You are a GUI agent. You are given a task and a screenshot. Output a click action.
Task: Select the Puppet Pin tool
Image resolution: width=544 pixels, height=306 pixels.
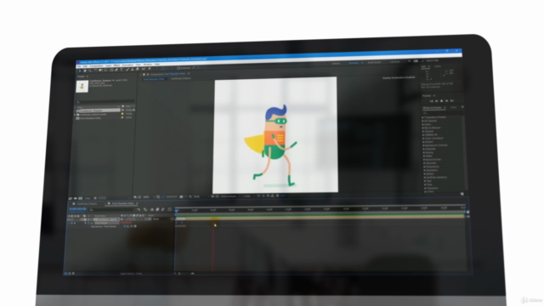click(x=150, y=69)
